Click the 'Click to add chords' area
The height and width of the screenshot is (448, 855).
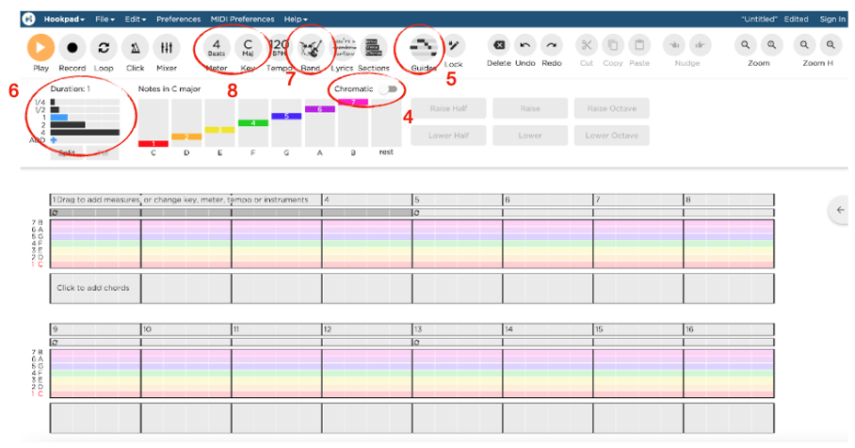[x=93, y=287]
